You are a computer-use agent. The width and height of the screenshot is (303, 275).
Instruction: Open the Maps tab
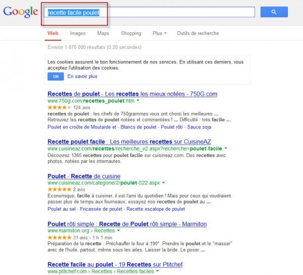pos(103,33)
